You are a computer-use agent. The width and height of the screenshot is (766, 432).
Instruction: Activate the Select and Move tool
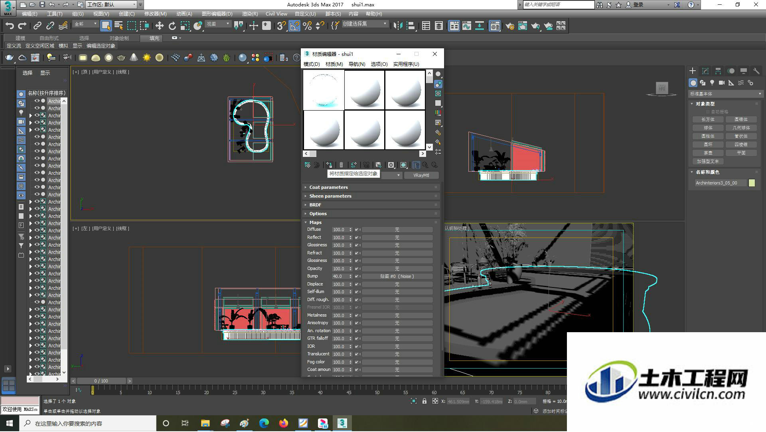click(160, 26)
